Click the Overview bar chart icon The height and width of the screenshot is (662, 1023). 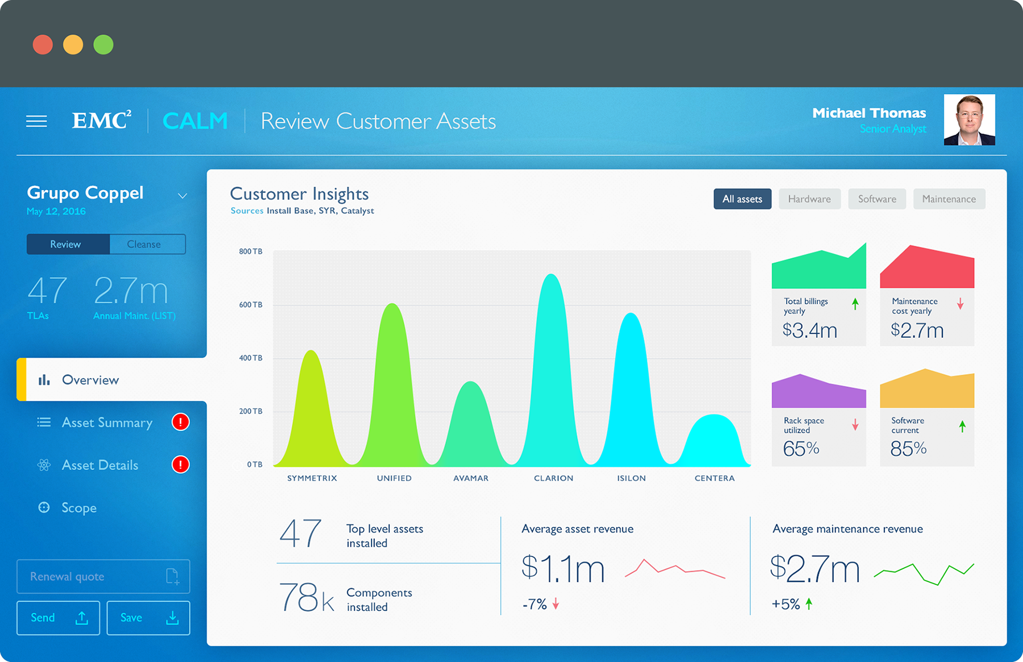click(x=44, y=380)
